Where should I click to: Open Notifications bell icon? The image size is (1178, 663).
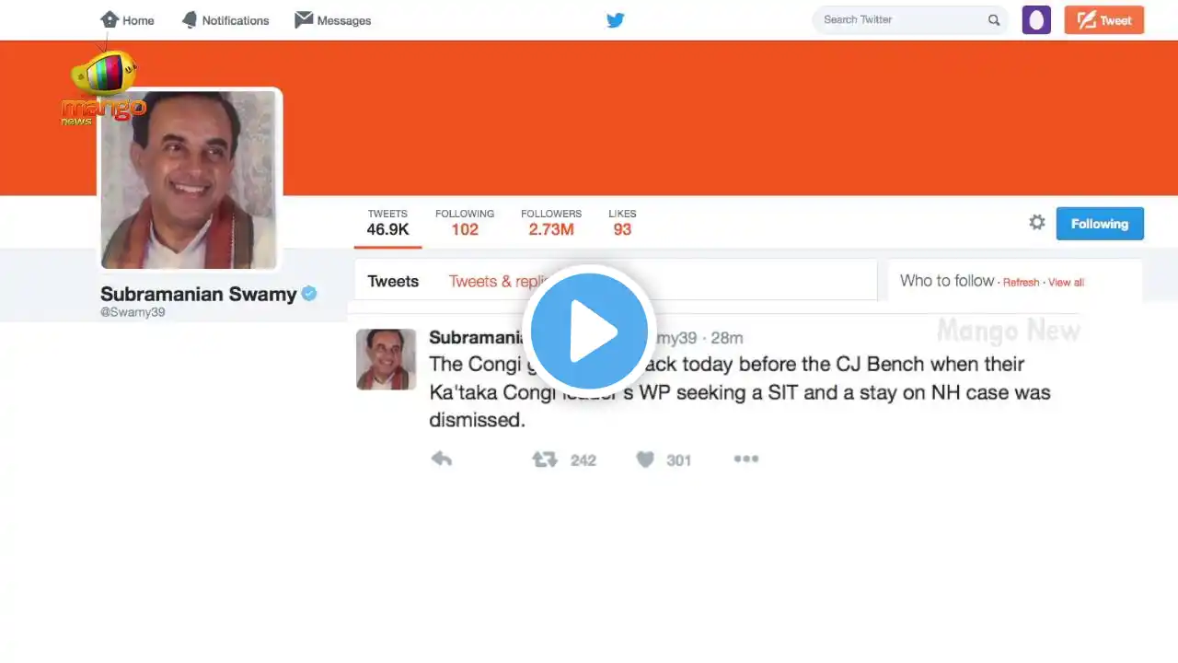[190, 19]
